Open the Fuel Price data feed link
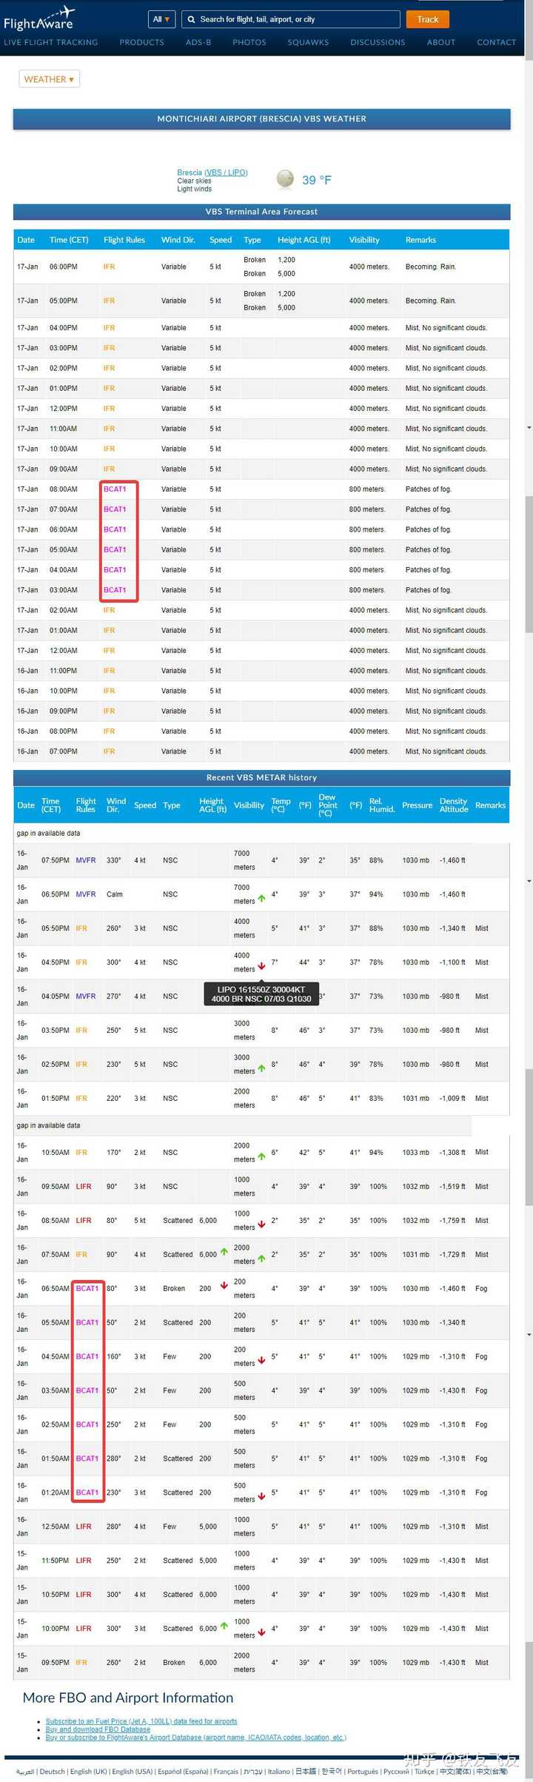 [141, 1721]
